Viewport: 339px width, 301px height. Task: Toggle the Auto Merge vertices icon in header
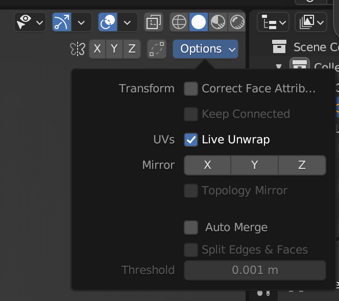pos(157,49)
